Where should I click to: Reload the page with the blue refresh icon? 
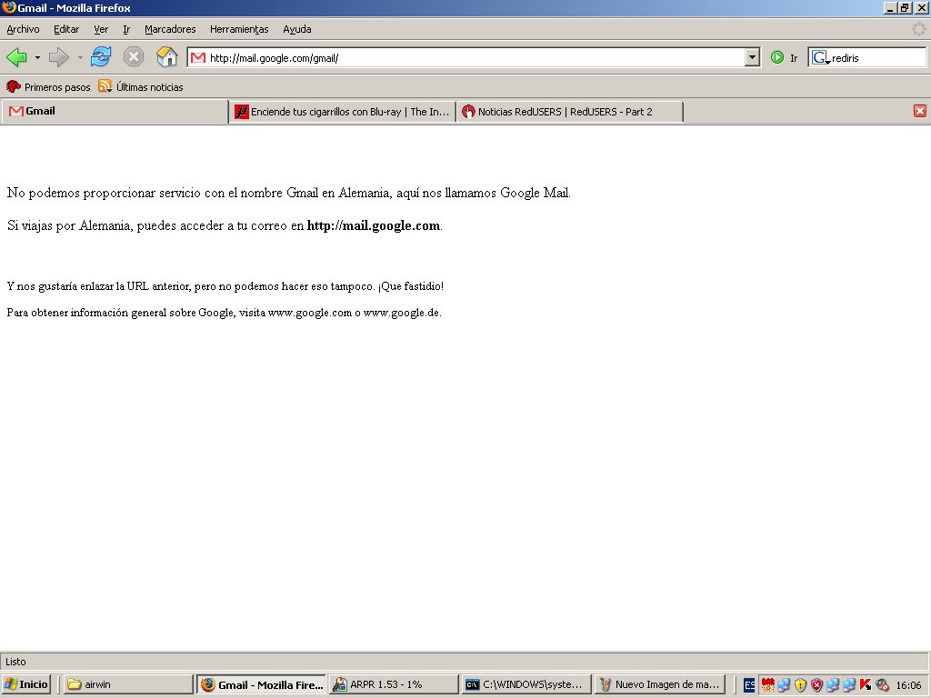[x=101, y=57]
